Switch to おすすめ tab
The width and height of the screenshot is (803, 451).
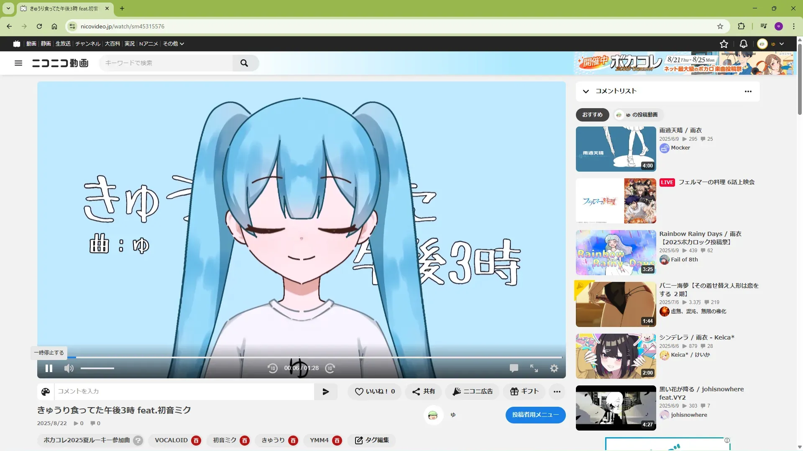tap(592, 115)
